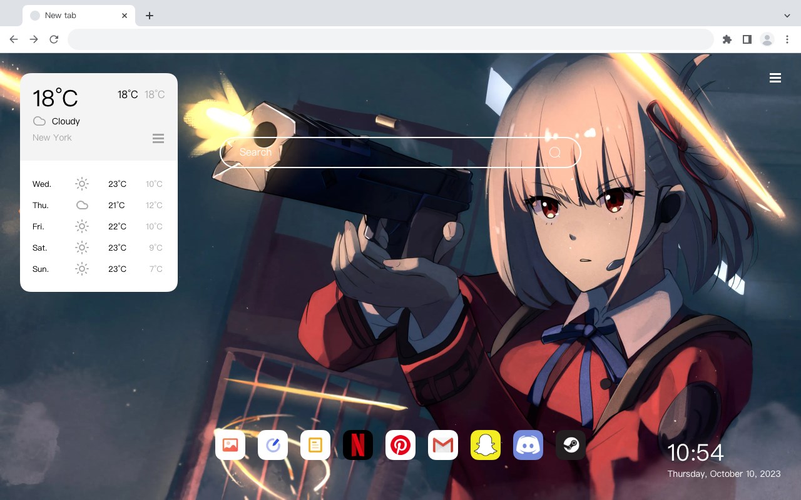The image size is (801, 500).
Task: Click the Thursday, October 10, 2023 date
Action: click(x=724, y=474)
